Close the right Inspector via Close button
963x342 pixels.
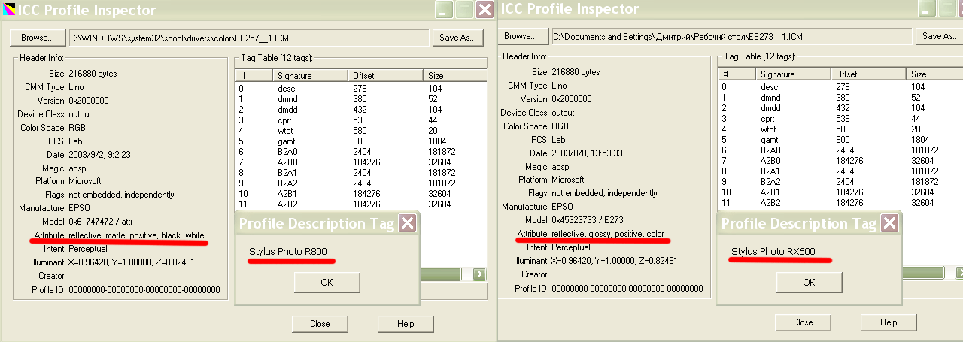803,322
